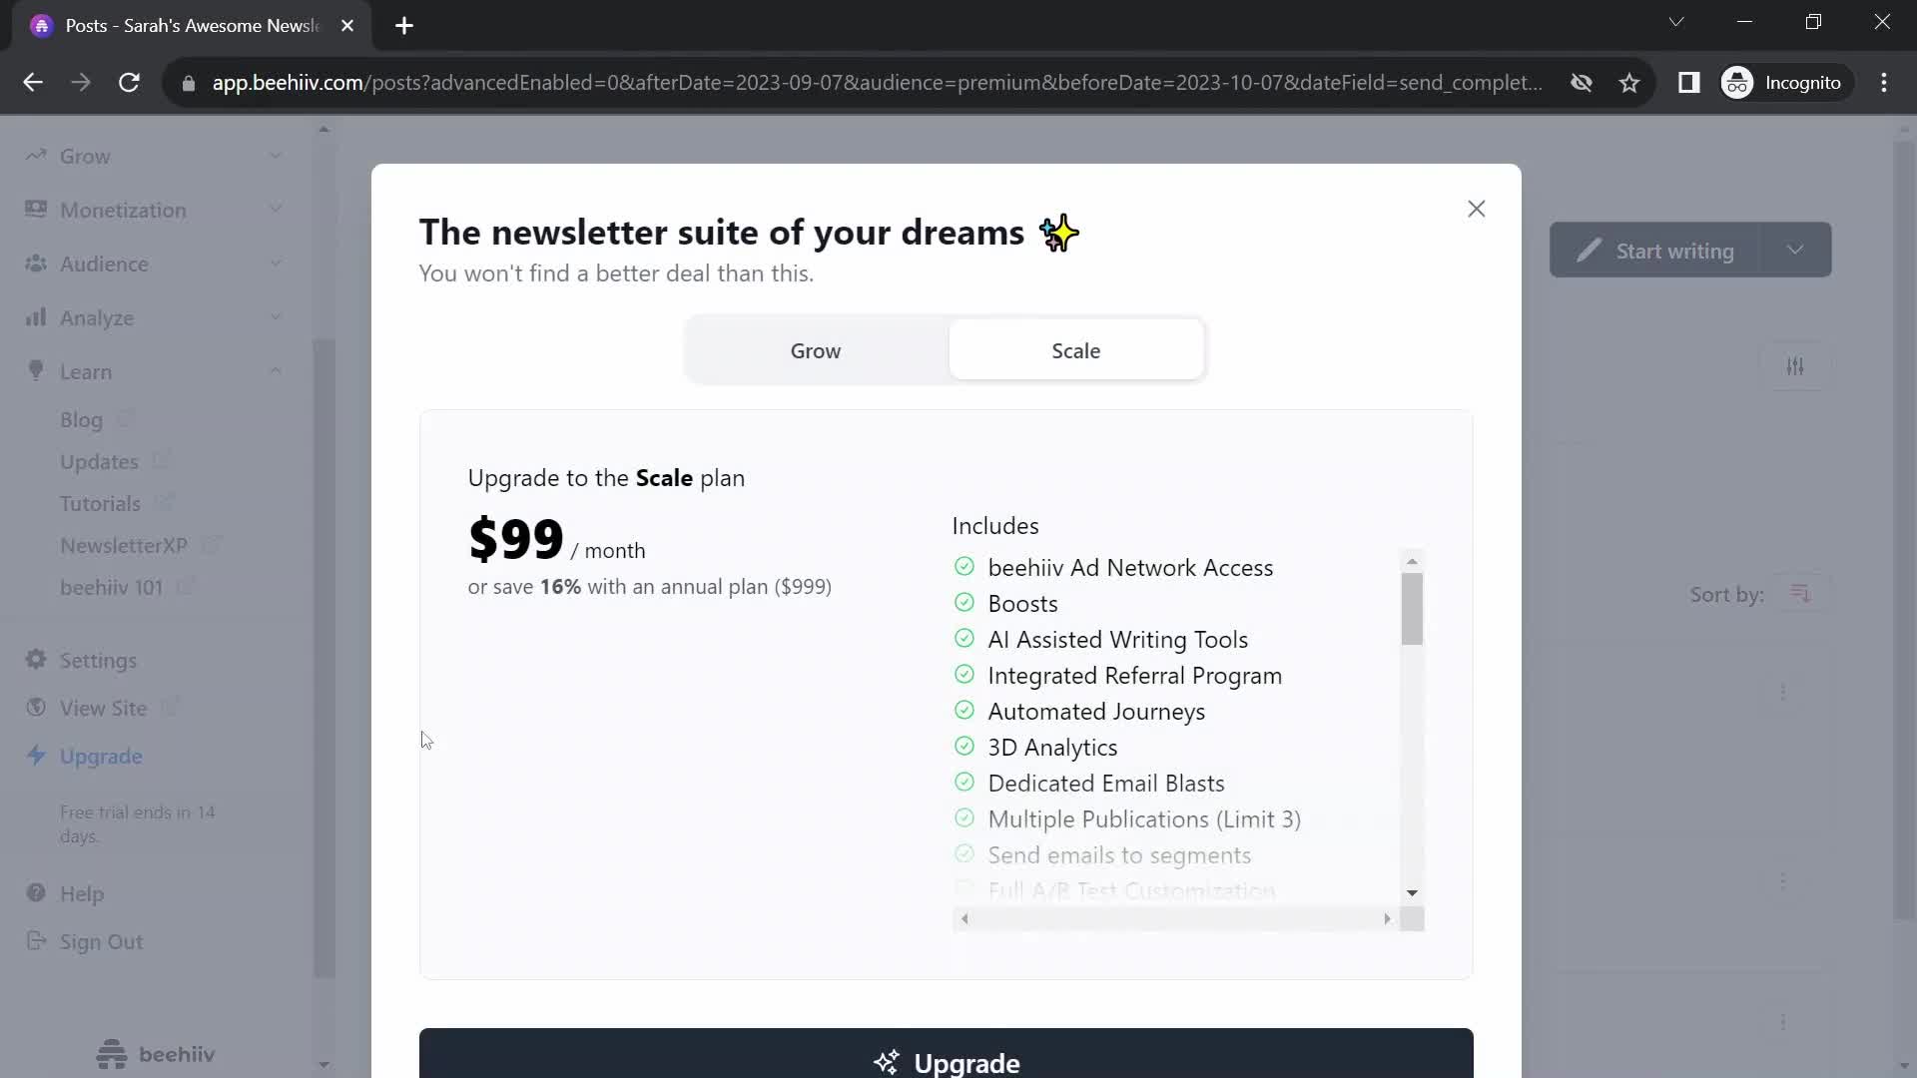Open the Learn section in sidebar

pyautogui.click(x=86, y=371)
